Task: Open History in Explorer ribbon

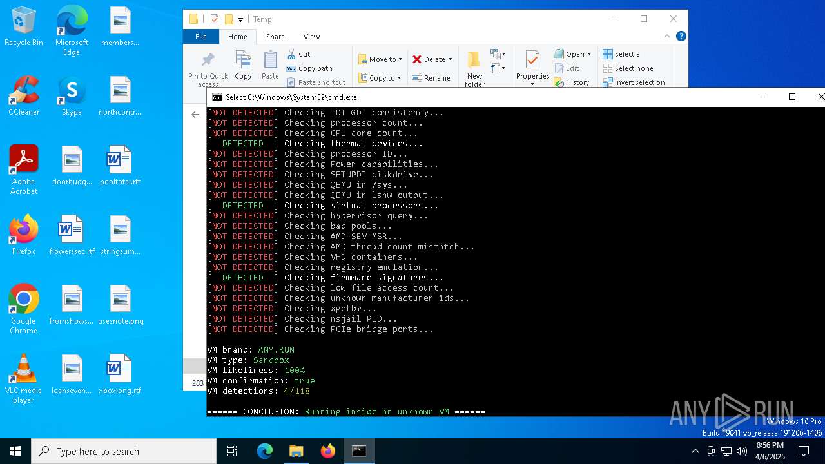Action: (572, 82)
